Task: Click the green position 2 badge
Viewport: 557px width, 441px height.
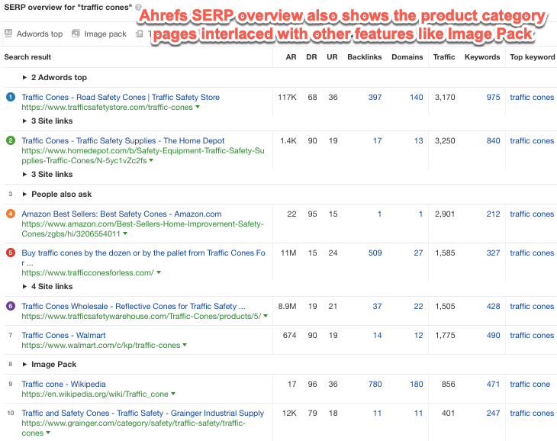Action: (x=11, y=140)
